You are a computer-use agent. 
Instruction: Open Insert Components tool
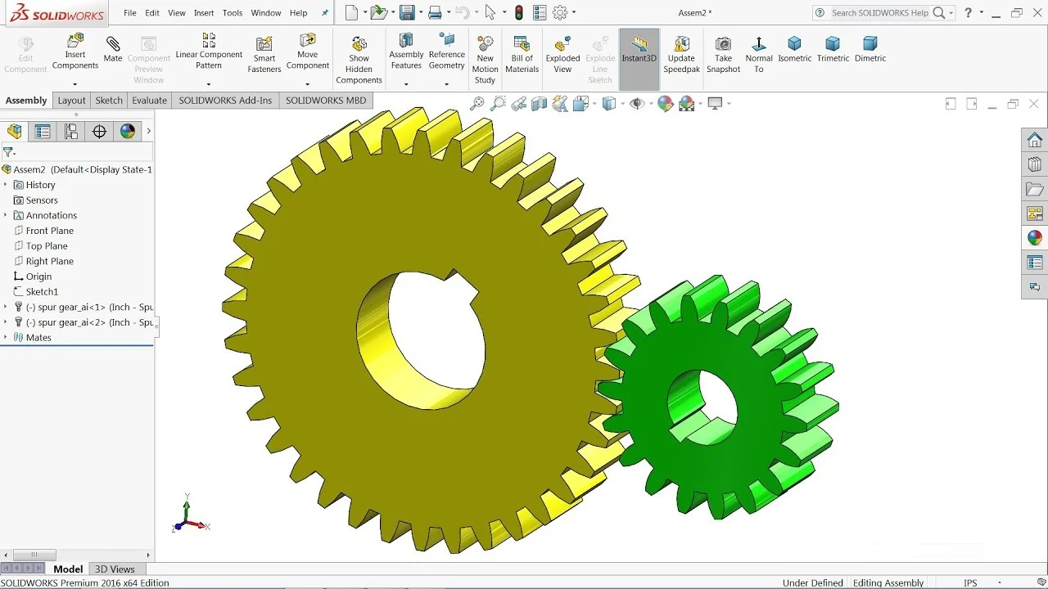pos(75,51)
